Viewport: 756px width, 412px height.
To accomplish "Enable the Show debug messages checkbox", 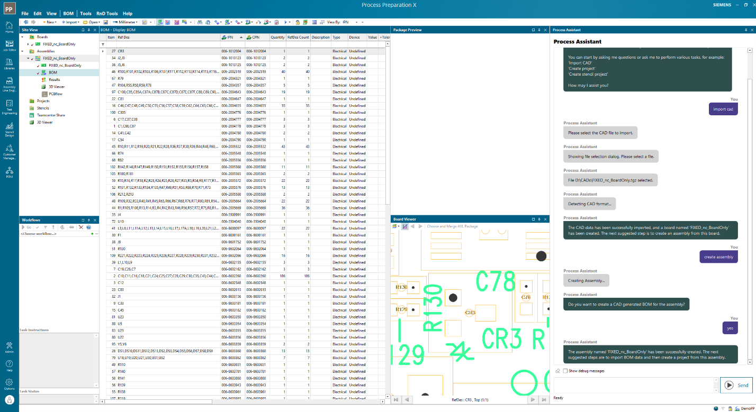I will click(564, 371).
